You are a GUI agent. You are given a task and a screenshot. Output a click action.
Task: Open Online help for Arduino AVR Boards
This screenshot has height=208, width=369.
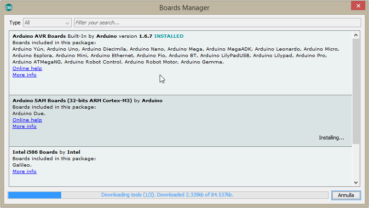tap(27, 68)
